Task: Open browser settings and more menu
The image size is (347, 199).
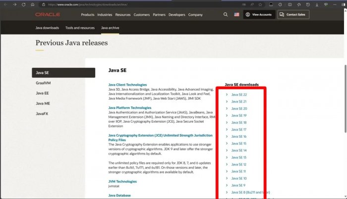Action: pos(335,4)
